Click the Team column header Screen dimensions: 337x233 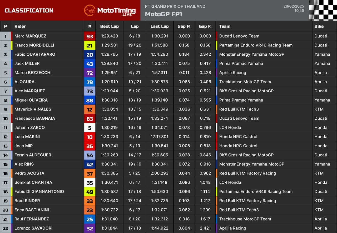click(x=225, y=26)
